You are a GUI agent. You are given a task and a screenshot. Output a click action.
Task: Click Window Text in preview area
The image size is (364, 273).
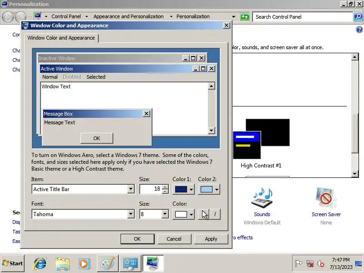click(x=56, y=86)
